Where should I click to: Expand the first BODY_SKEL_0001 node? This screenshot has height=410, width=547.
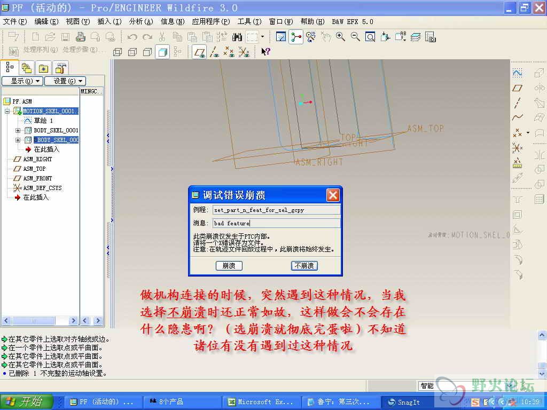click(x=18, y=130)
